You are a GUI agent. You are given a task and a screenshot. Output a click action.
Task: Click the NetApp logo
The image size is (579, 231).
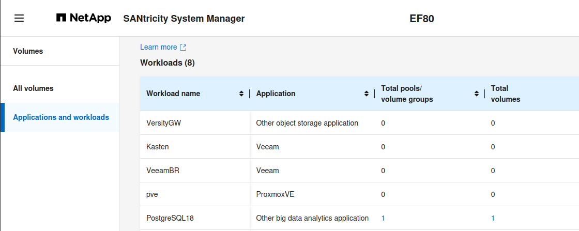[84, 18]
